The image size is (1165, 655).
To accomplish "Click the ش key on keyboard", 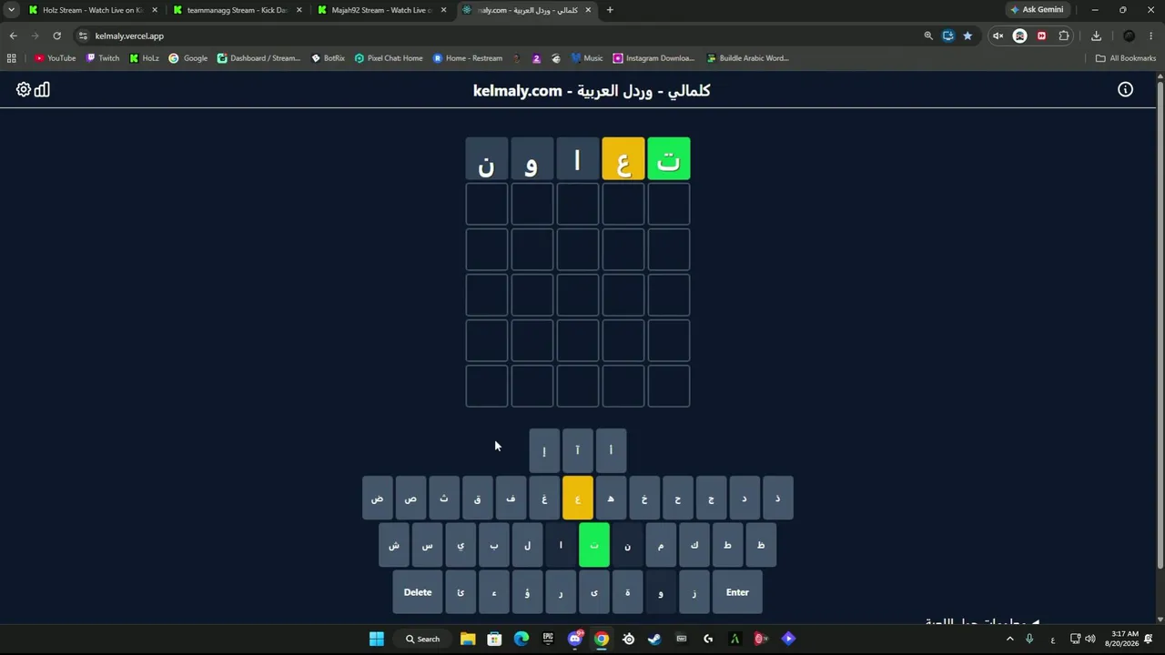I will 394,545.
